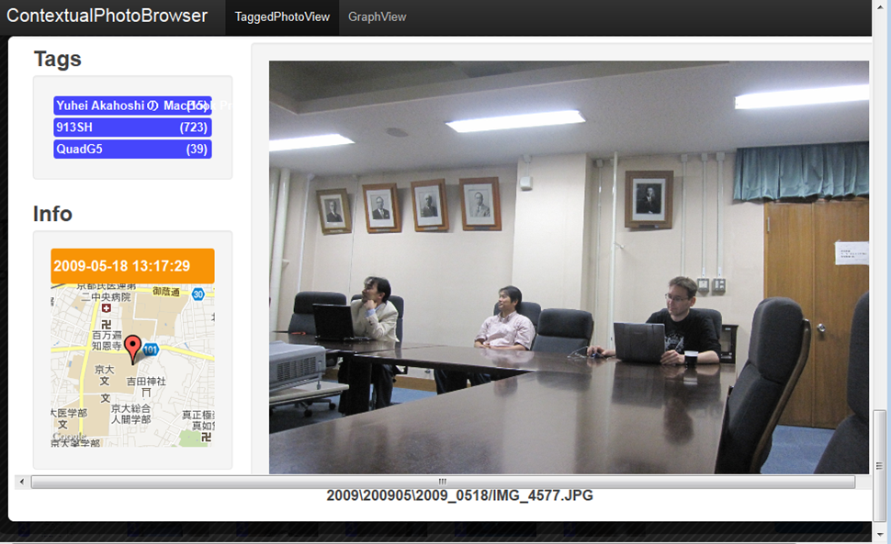This screenshot has height=544, width=891.
Task: Click the Info section heading
Action: click(x=52, y=214)
